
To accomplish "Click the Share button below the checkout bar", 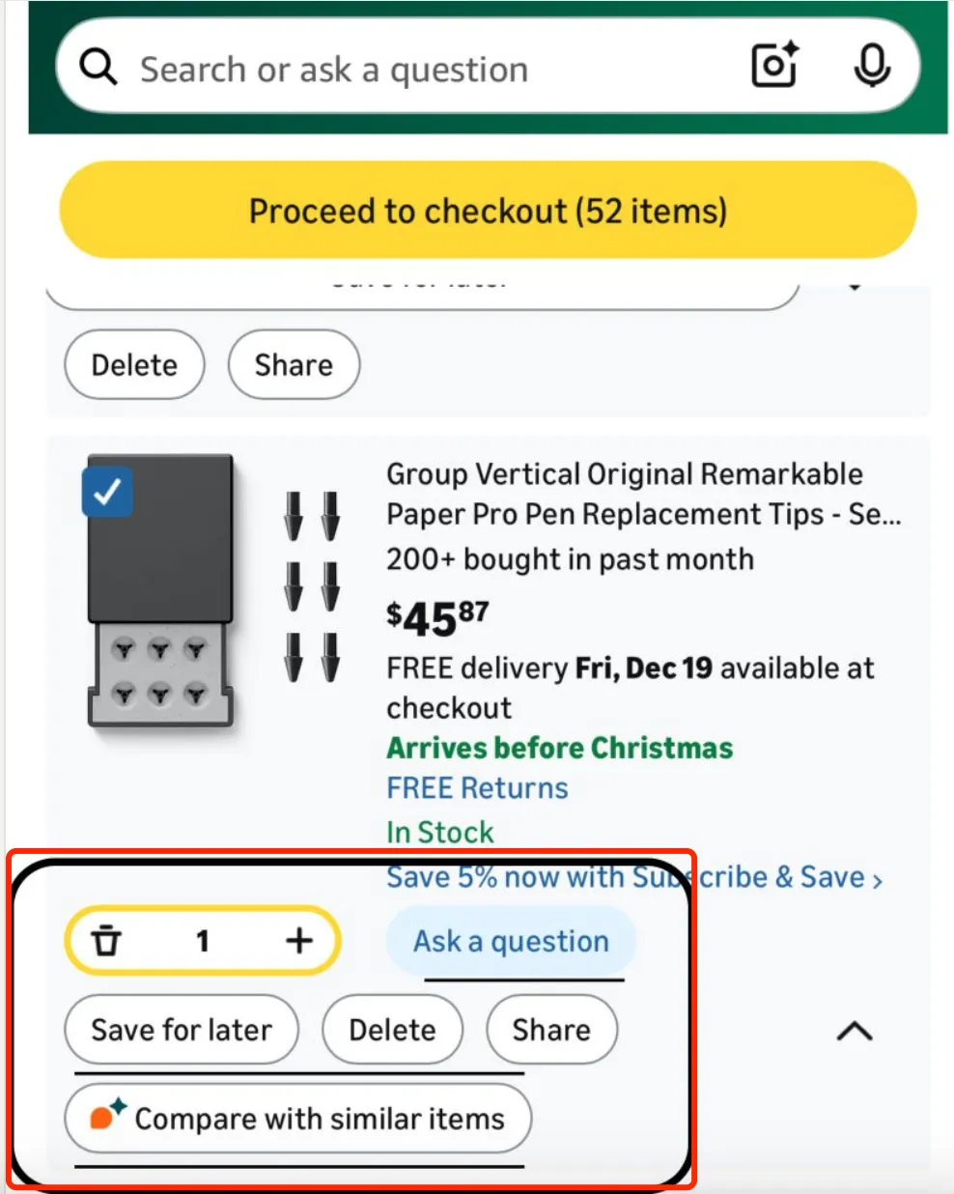I will [x=294, y=365].
